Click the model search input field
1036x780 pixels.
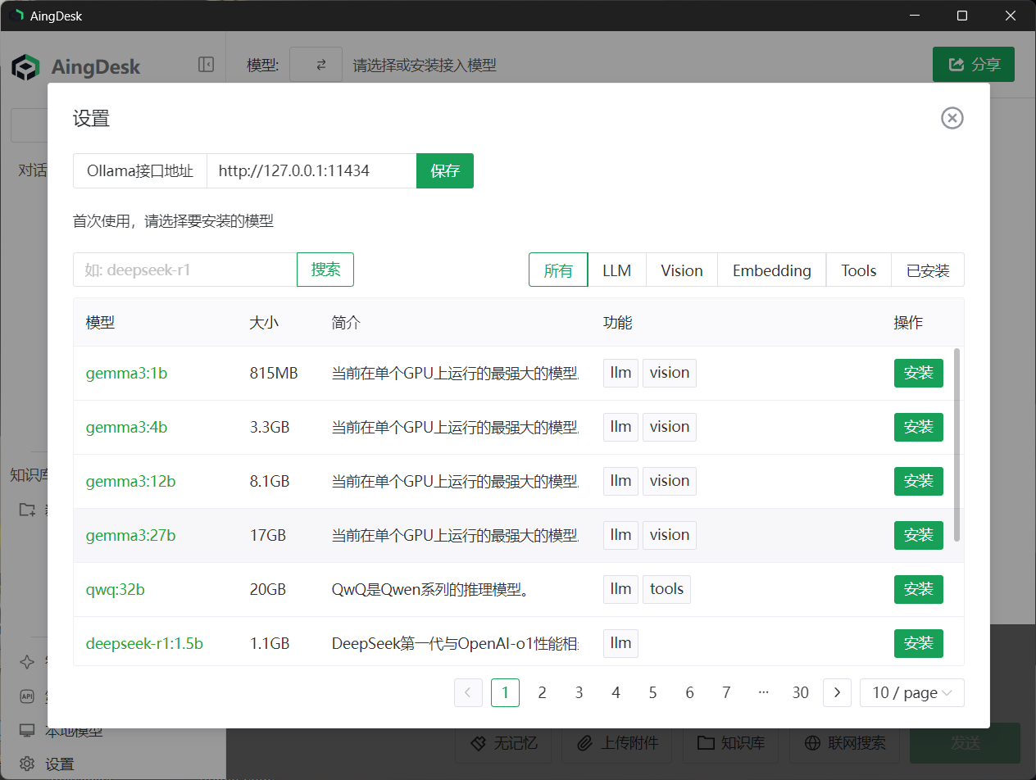[x=184, y=270]
